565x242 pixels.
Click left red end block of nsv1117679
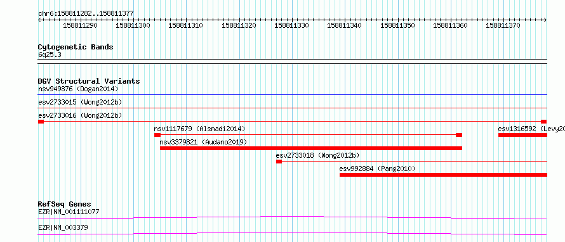point(157,135)
